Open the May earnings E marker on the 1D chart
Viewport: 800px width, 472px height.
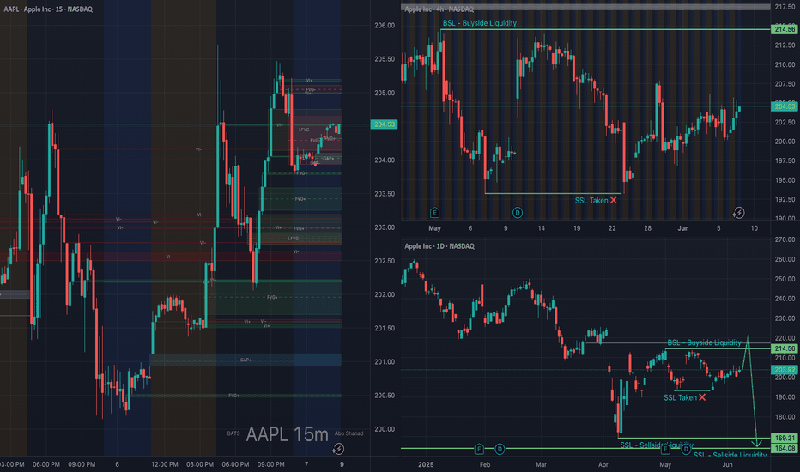(x=665, y=449)
